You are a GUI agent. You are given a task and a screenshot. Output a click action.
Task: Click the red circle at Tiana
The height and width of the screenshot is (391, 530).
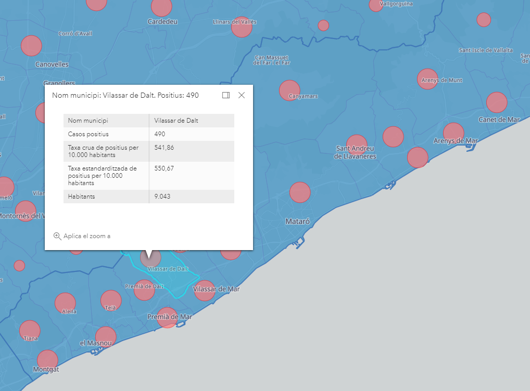pos(30,331)
